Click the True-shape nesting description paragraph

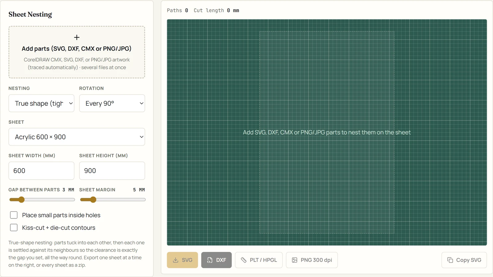[77, 254]
